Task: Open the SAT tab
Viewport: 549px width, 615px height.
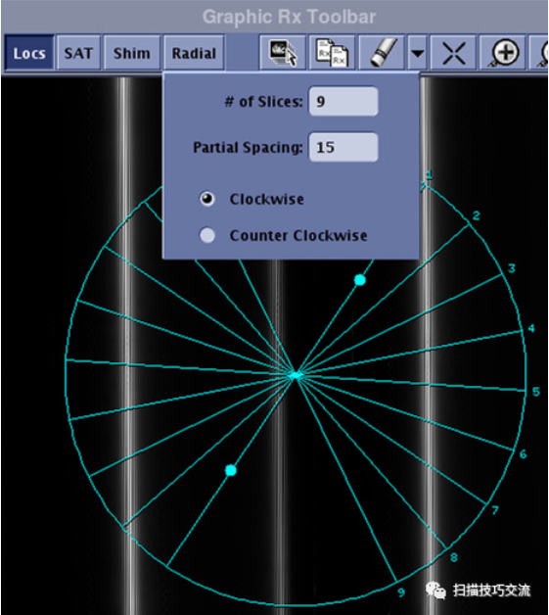Action: click(78, 53)
